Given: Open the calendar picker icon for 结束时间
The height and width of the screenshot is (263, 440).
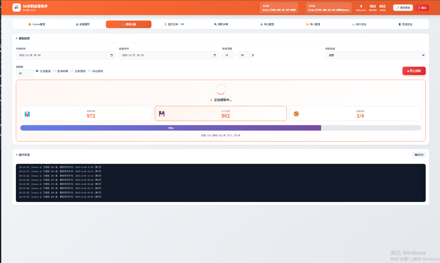Looking at the screenshot, I should tap(215, 55).
